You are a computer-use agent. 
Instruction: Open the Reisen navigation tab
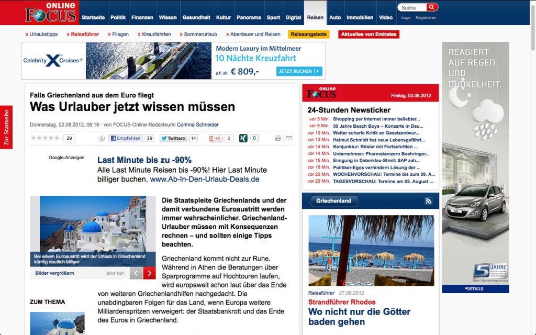coord(315,17)
